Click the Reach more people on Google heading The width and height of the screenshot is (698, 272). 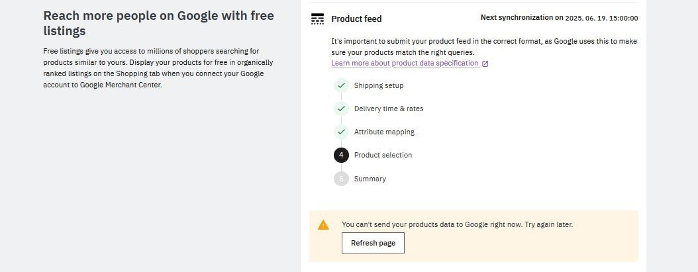159,23
